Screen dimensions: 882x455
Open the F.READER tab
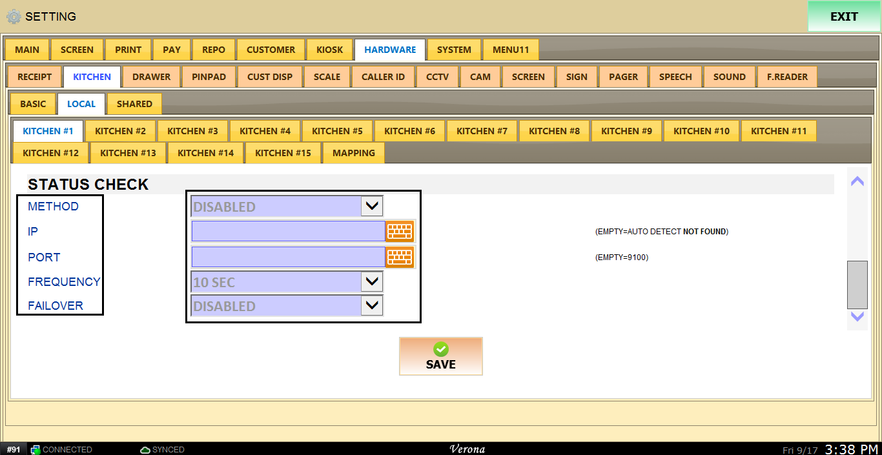click(788, 77)
